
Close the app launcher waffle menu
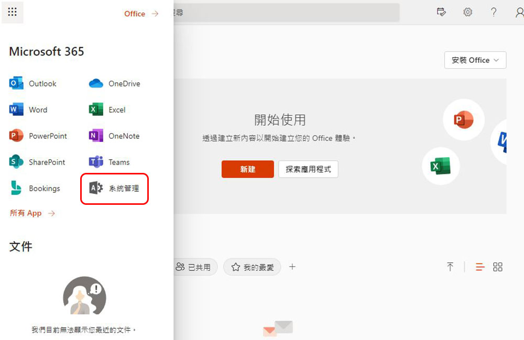(13, 12)
